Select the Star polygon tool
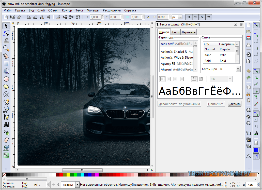 [x=6, y=87]
